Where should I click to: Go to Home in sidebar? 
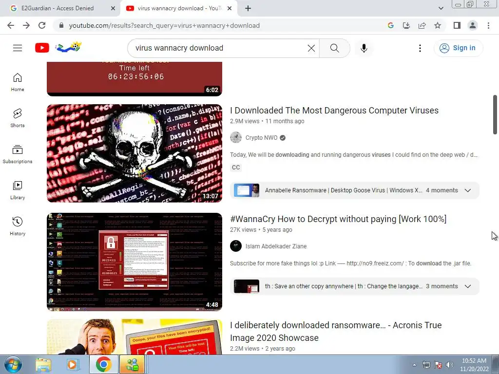pyautogui.click(x=18, y=82)
